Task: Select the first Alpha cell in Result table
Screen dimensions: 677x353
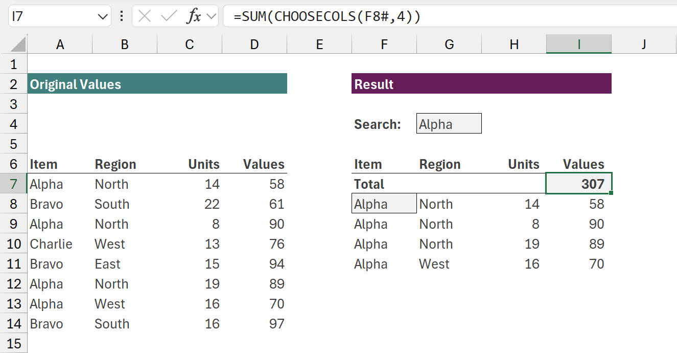Action: pyautogui.click(x=384, y=204)
